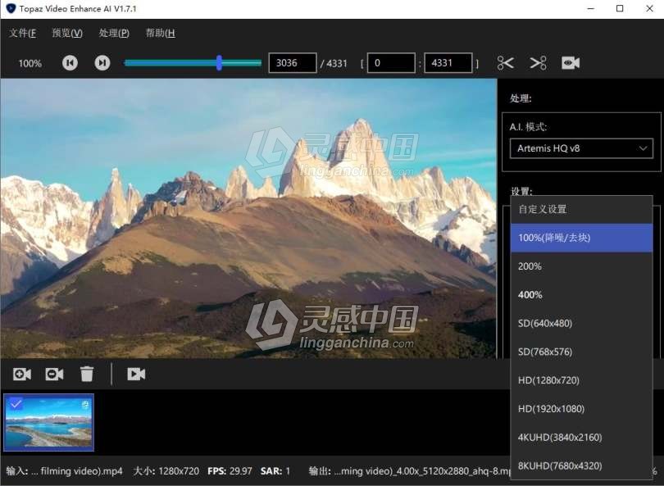Pick SD(768x576) output size

pos(581,352)
